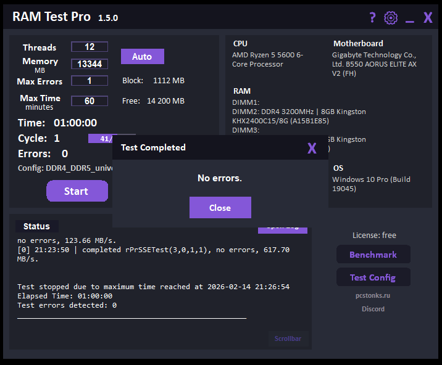Open settings via the gear icon
Screen dimensions: 442x365
391,17
